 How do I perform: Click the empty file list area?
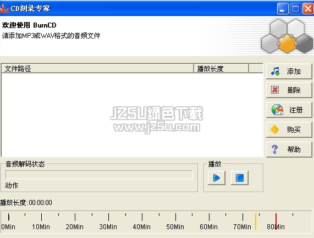[132, 115]
